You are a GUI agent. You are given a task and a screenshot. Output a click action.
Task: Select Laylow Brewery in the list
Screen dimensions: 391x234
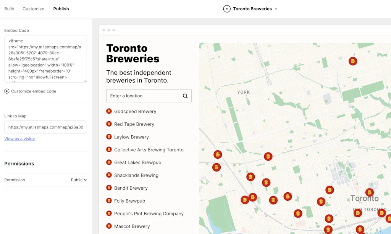pos(131,137)
